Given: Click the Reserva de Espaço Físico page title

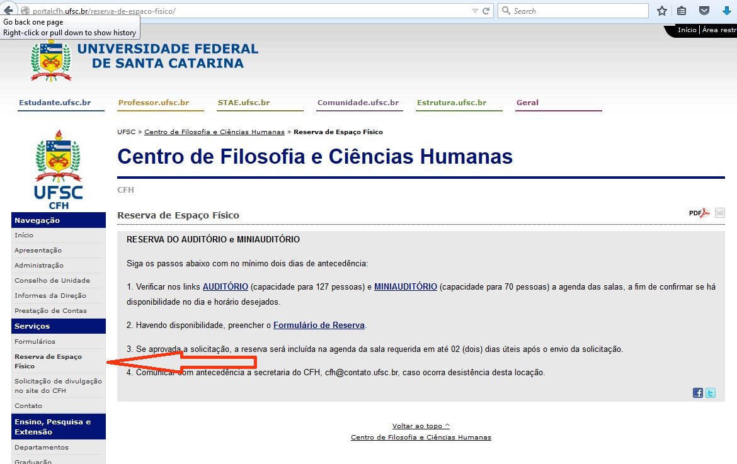Looking at the screenshot, I should (x=178, y=215).
